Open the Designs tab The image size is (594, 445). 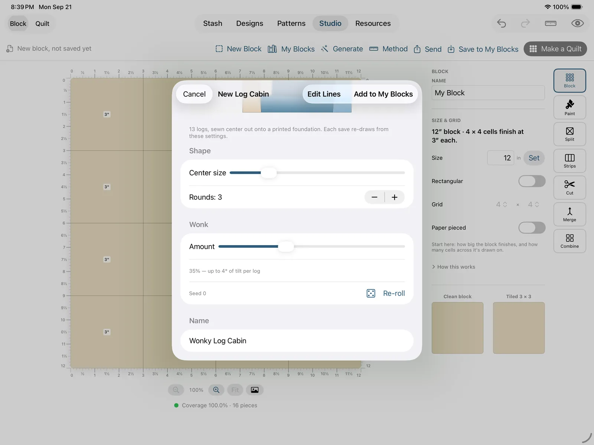[x=250, y=23]
